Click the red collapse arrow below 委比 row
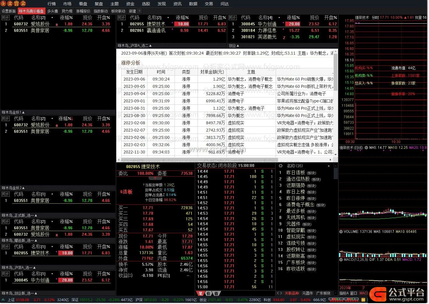 click(155, 178)
